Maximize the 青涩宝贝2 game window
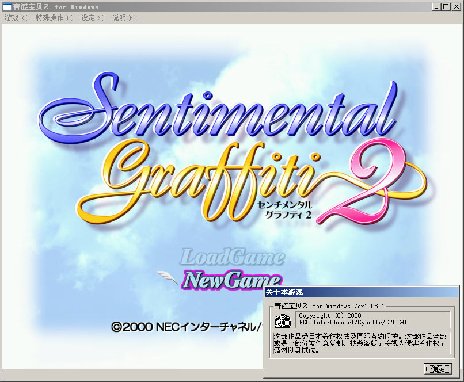Image resolution: width=464 pixels, height=382 pixels. click(446, 6)
